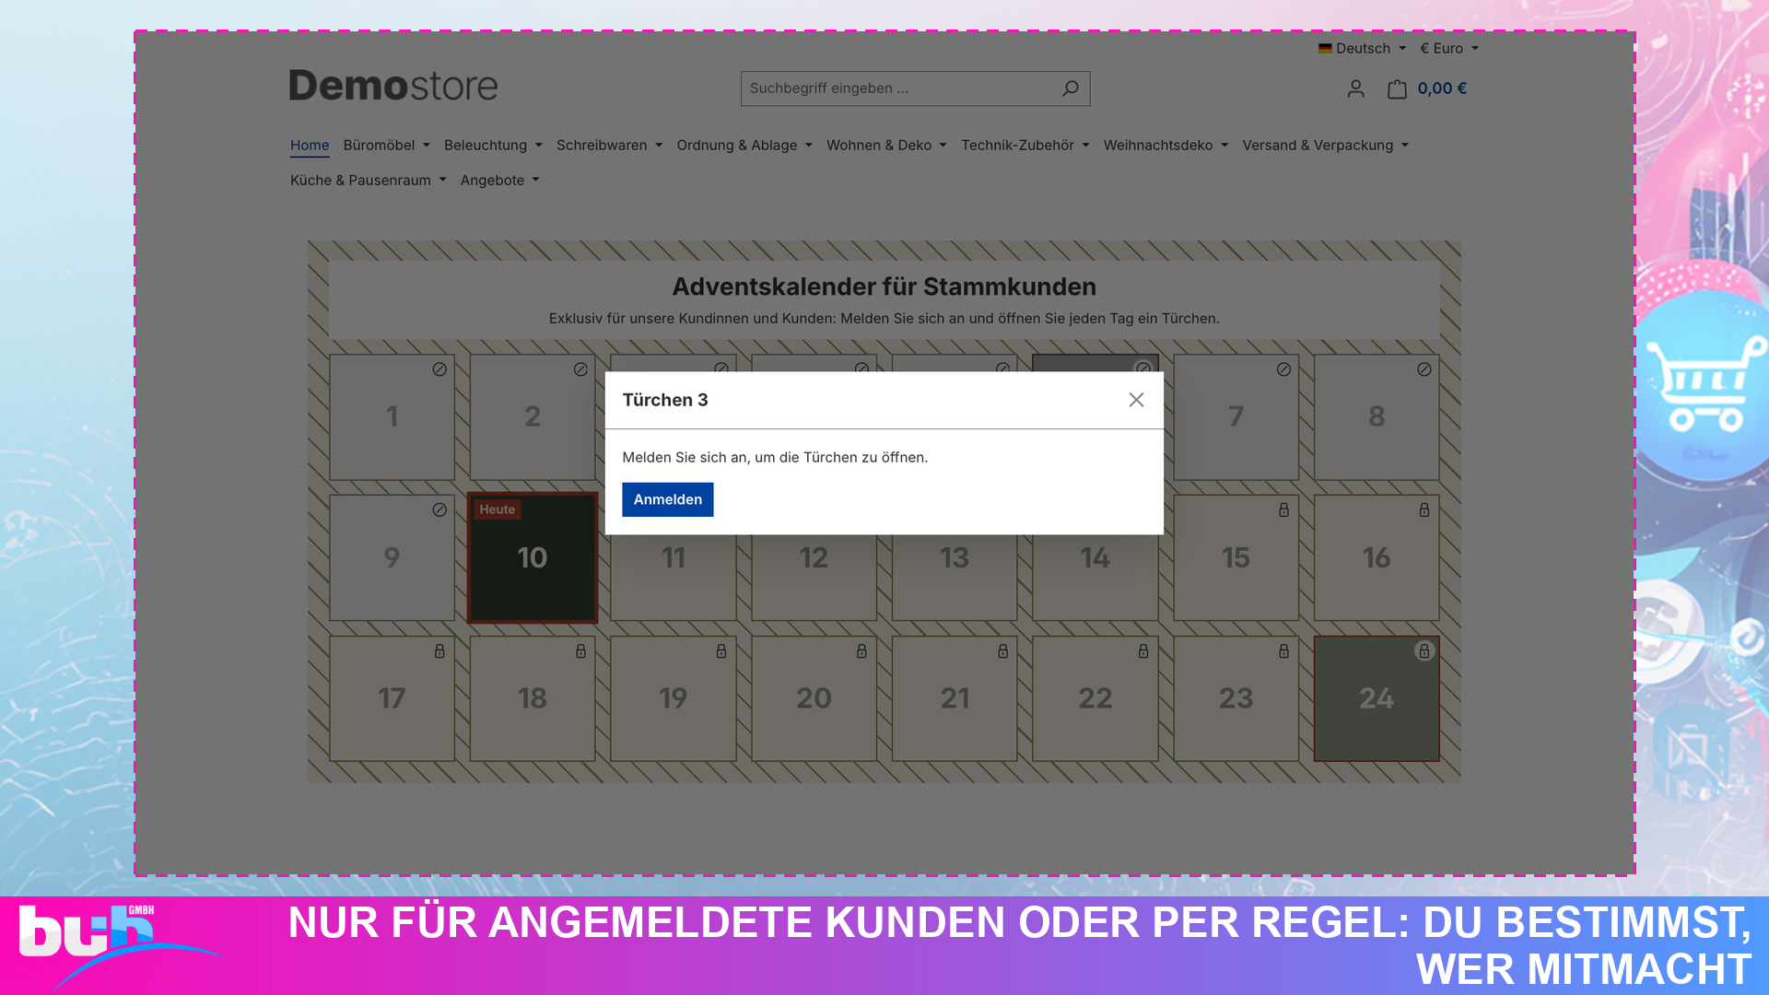Click the blocked icon on door 7
This screenshot has width=1769, height=995.
pyautogui.click(x=1283, y=369)
